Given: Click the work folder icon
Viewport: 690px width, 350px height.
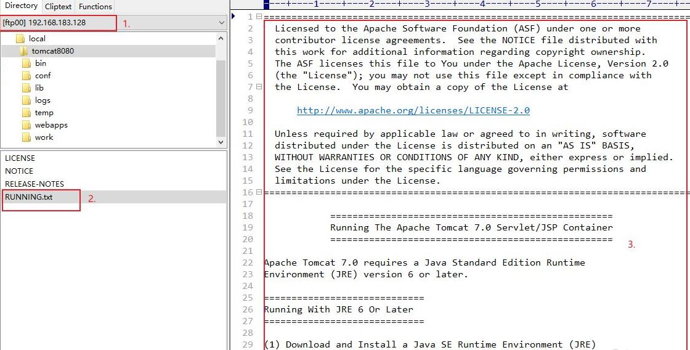Looking at the screenshot, I should 26,137.
